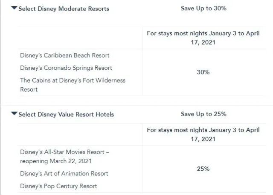Click the reopening March 22, 2021 text
Screen dimensions: 273x195
pos(55,161)
